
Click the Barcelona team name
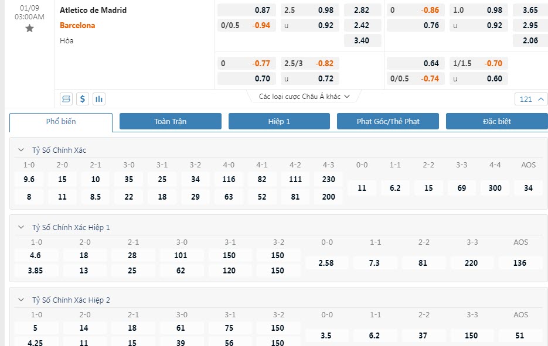[x=77, y=25]
